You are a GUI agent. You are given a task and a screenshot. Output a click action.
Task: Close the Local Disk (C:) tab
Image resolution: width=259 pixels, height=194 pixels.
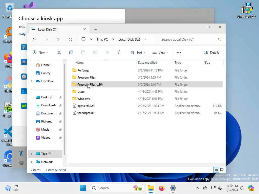84,29
